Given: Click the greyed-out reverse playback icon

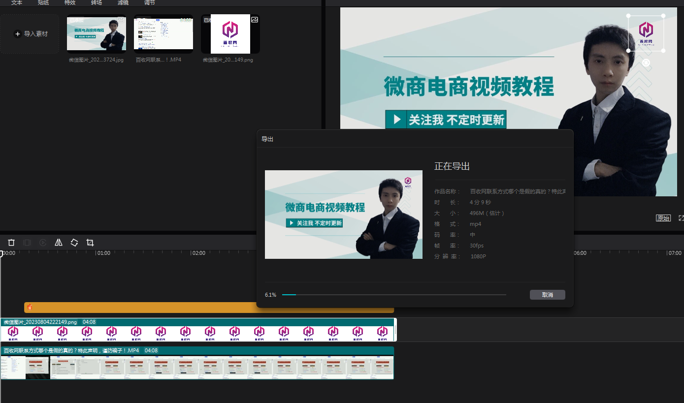Looking at the screenshot, I should (x=43, y=243).
